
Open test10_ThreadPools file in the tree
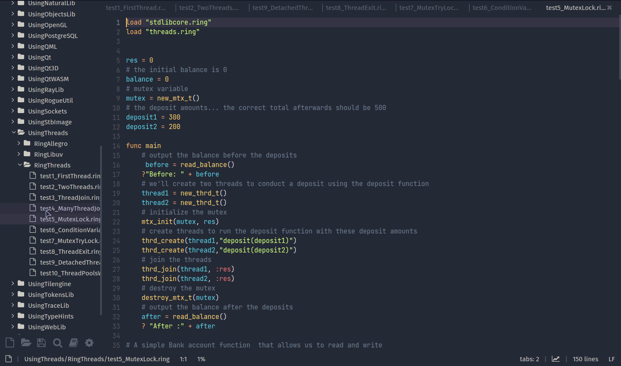coord(69,273)
